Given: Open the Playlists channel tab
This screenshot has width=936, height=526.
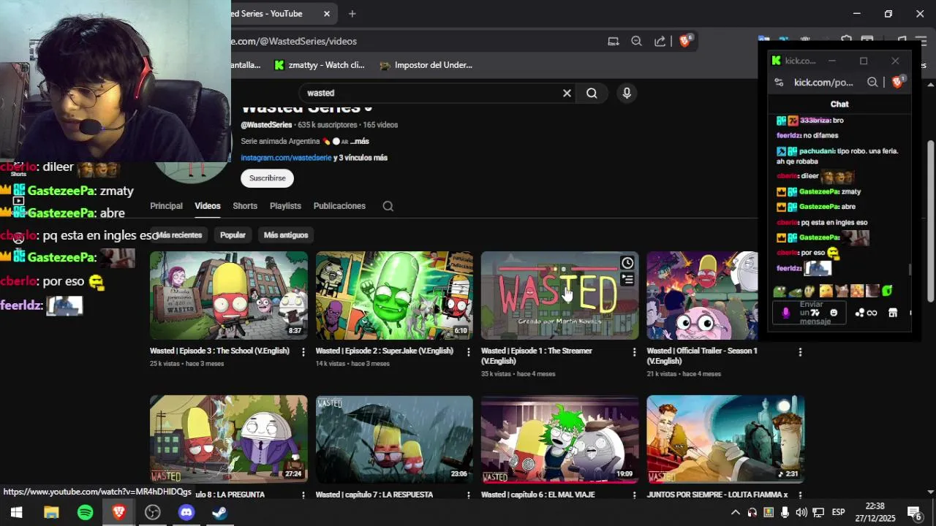Looking at the screenshot, I should [x=285, y=206].
